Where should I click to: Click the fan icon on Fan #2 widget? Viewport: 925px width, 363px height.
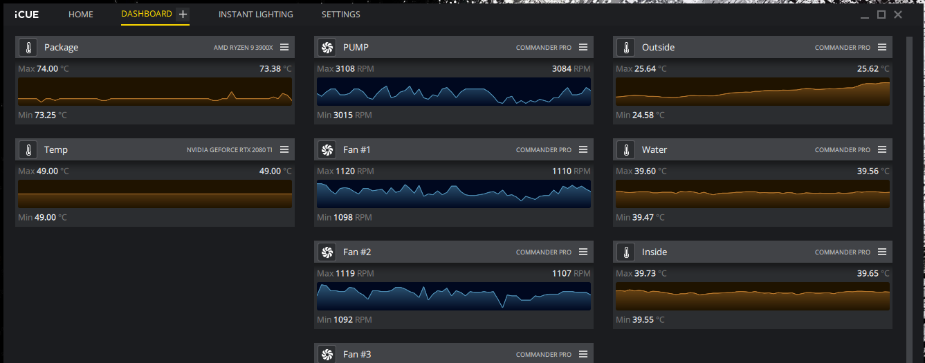327,252
